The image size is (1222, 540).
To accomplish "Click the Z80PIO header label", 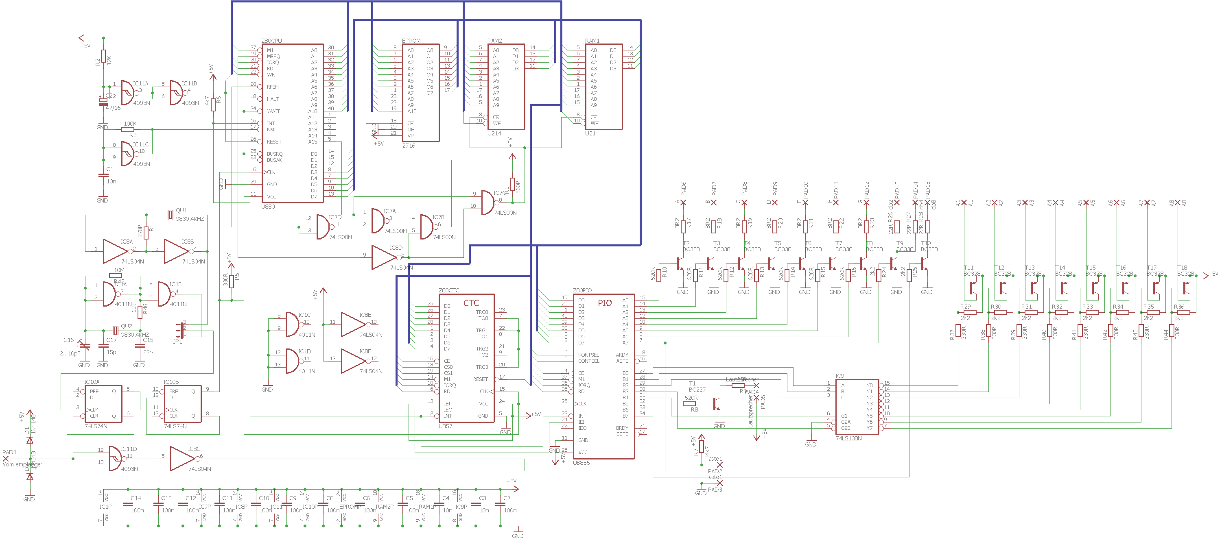I will point(582,290).
